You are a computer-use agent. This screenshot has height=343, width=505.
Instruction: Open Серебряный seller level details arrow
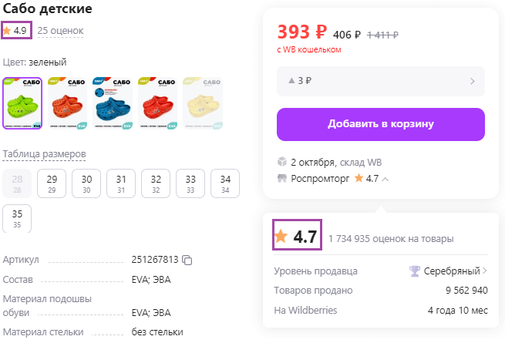tap(485, 271)
